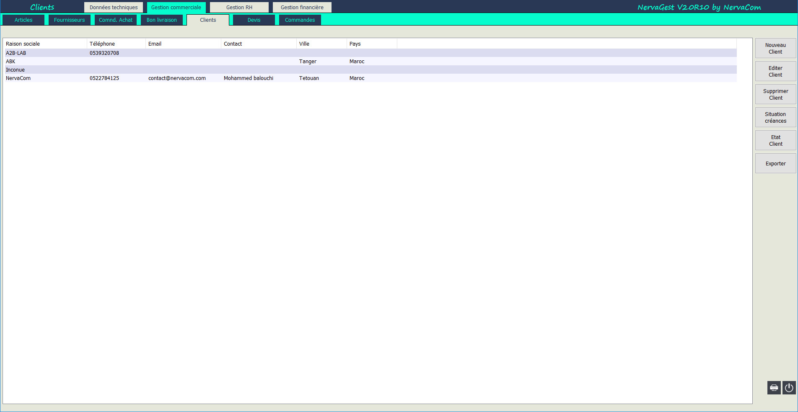Click the Etat Client button
Screen dimensions: 798x412
point(775,141)
